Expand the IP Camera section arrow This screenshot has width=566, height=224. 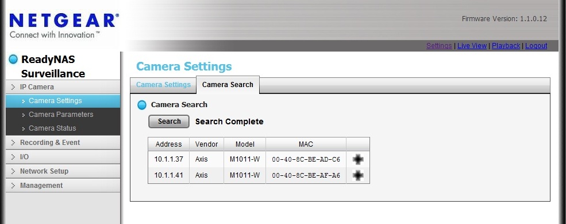(13, 87)
